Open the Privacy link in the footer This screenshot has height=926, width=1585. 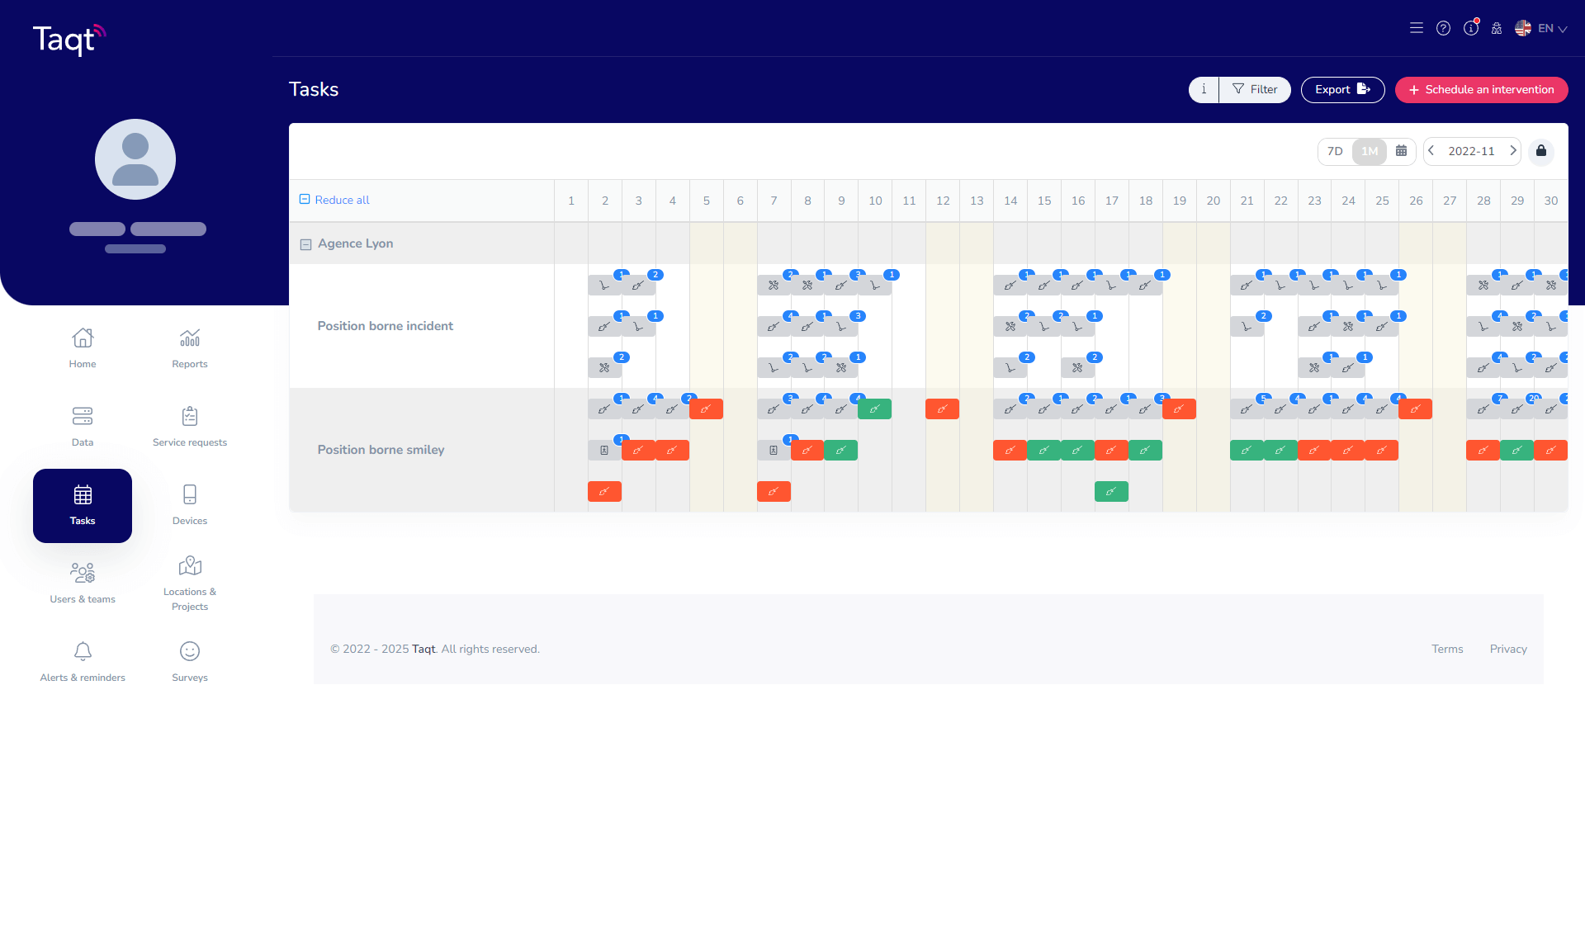[1508, 649]
